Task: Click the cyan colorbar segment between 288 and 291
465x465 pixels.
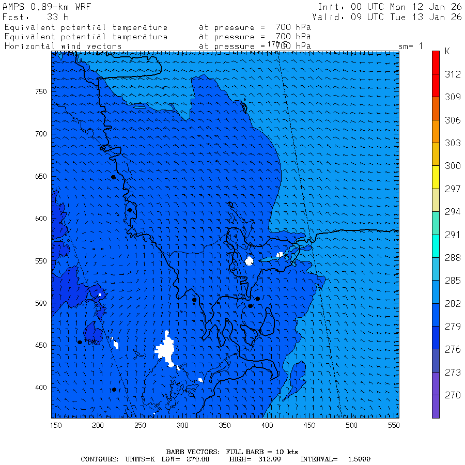Action: [436, 246]
